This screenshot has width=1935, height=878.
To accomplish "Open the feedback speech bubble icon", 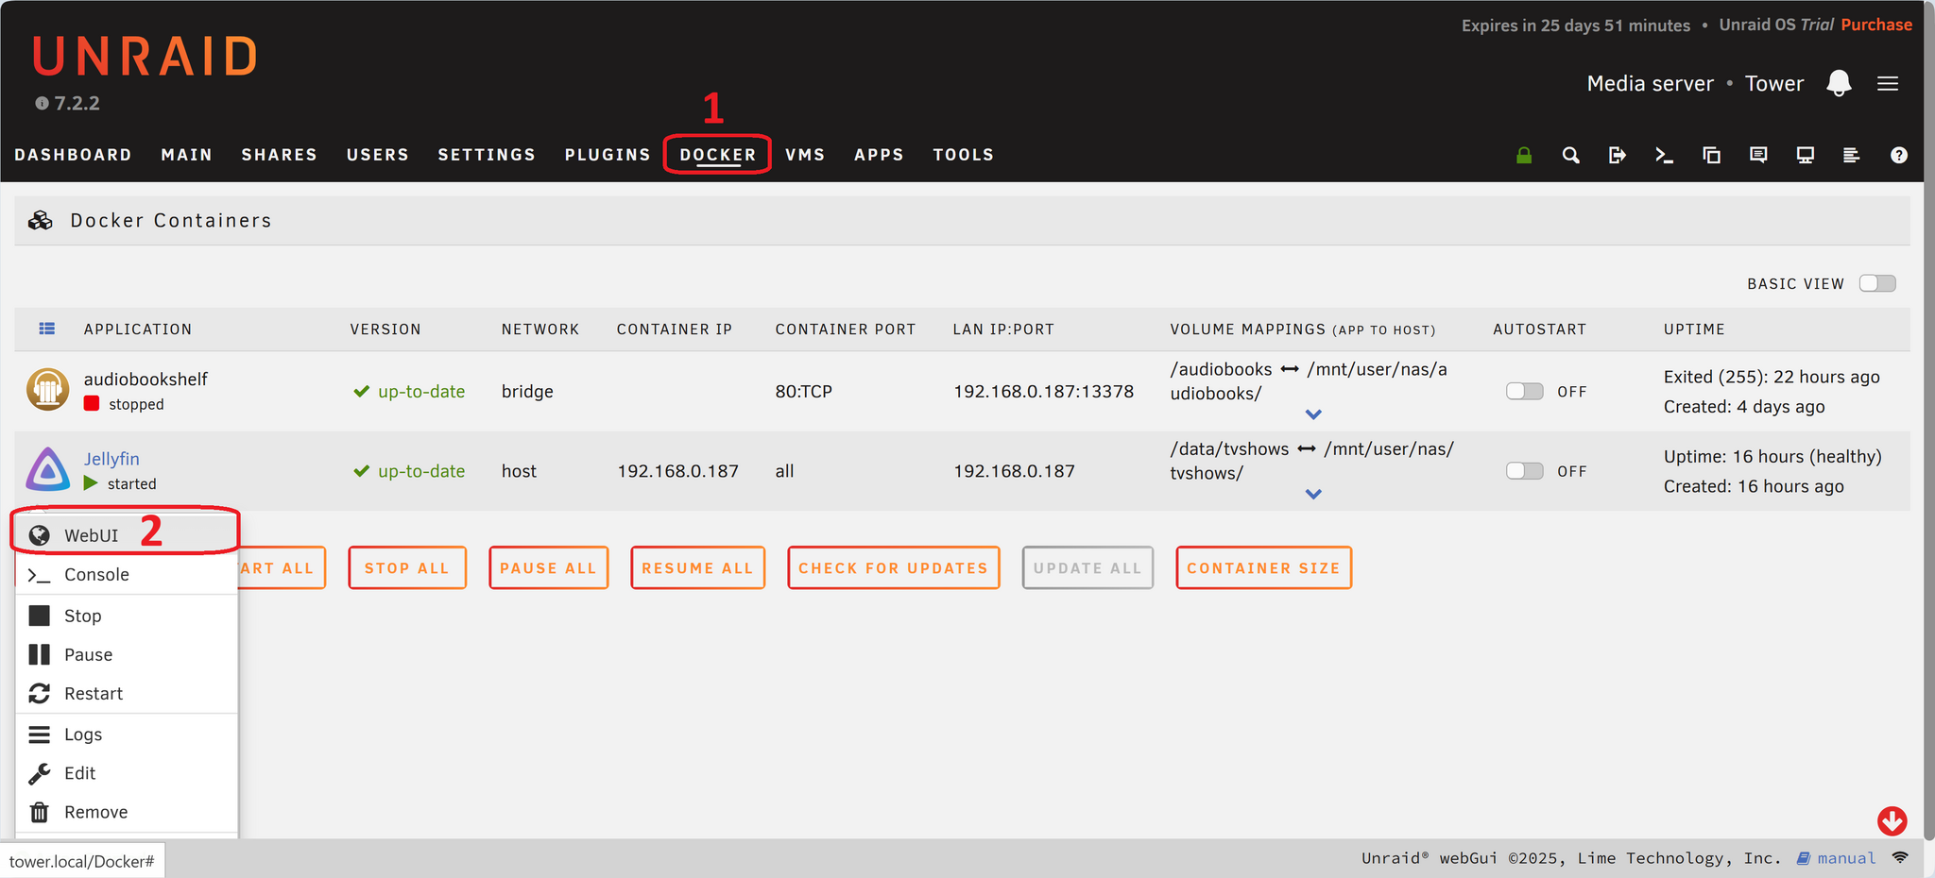I will coord(1758,155).
